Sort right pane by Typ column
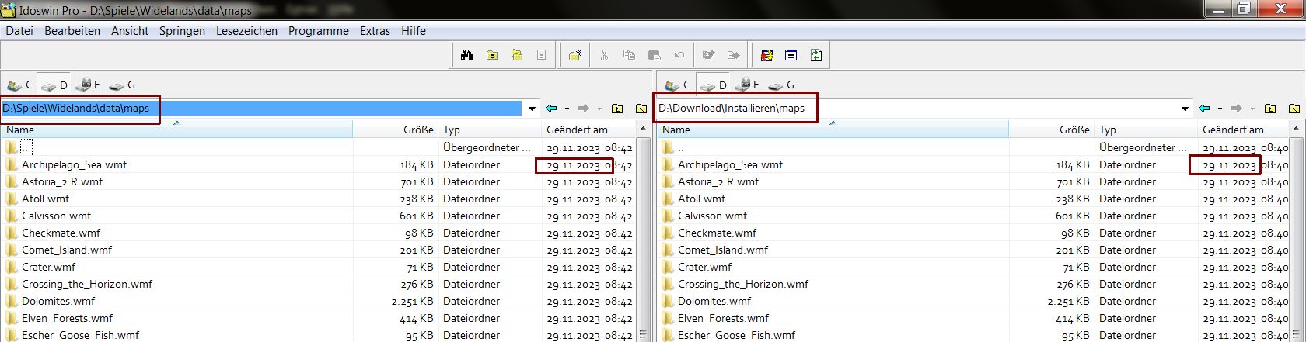 [1146, 130]
